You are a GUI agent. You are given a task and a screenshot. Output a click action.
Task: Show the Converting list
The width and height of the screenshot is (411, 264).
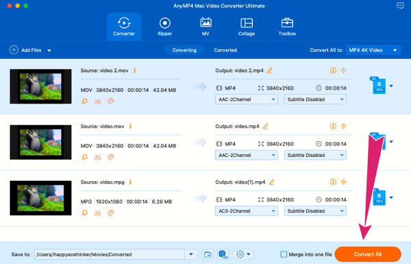click(184, 50)
